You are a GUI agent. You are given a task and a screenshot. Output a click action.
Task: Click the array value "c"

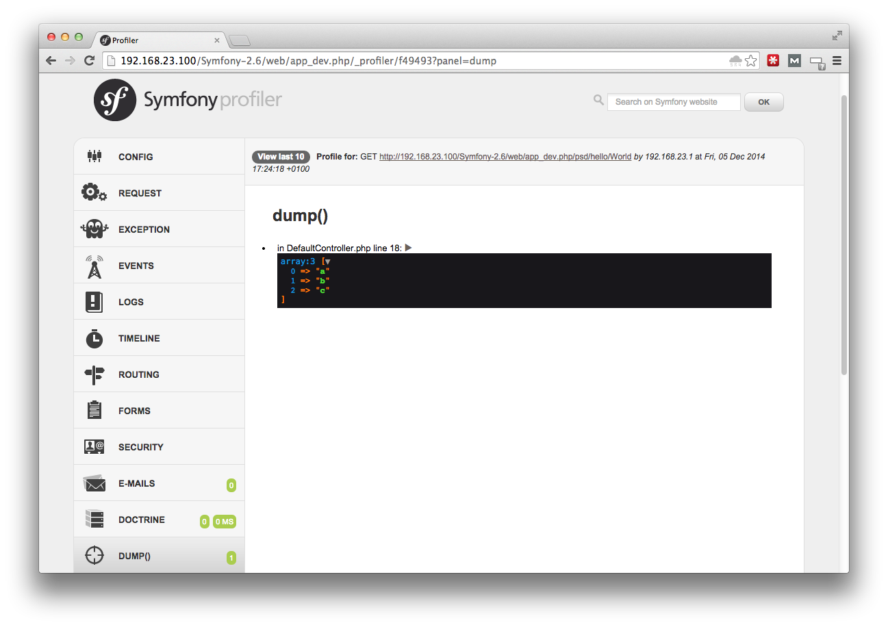click(x=322, y=290)
